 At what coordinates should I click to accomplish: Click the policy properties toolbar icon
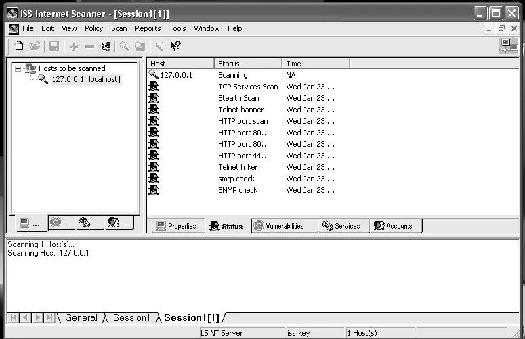tap(106, 47)
